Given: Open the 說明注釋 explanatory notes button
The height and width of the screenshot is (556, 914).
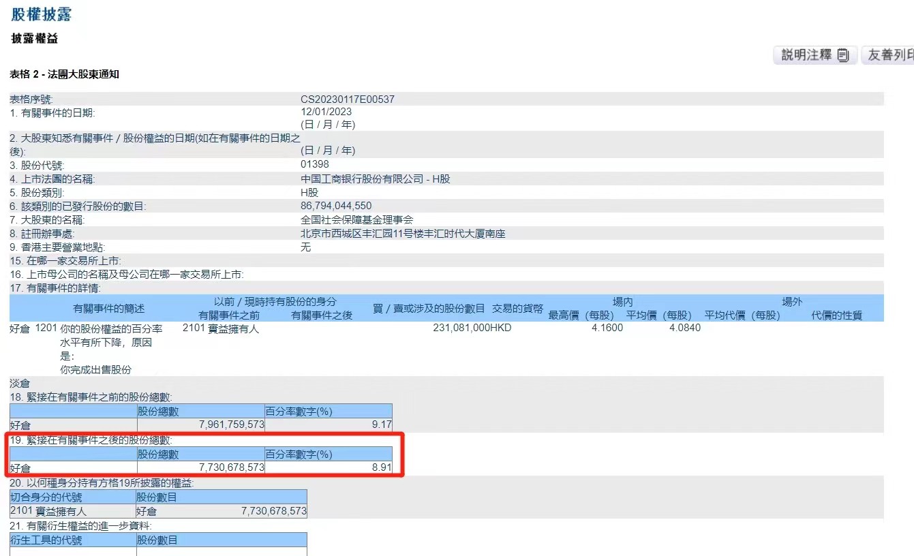Looking at the screenshot, I should pyautogui.click(x=815, y=56).
